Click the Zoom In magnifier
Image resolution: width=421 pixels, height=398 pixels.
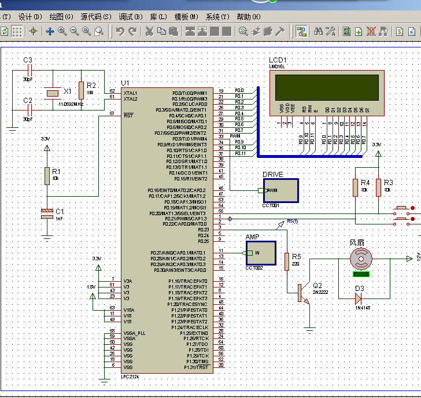[62, 31]
